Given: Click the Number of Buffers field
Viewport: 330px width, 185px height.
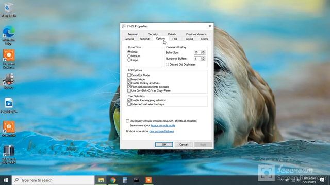Looking at the screenshot, I should [197, 59].
